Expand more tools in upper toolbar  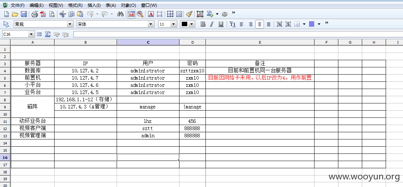[234, 12]
